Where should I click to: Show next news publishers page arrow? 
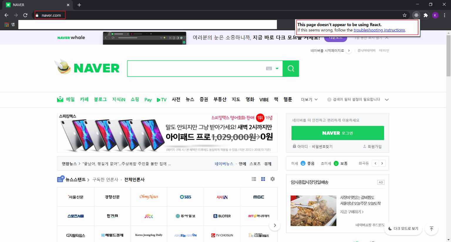275,225
